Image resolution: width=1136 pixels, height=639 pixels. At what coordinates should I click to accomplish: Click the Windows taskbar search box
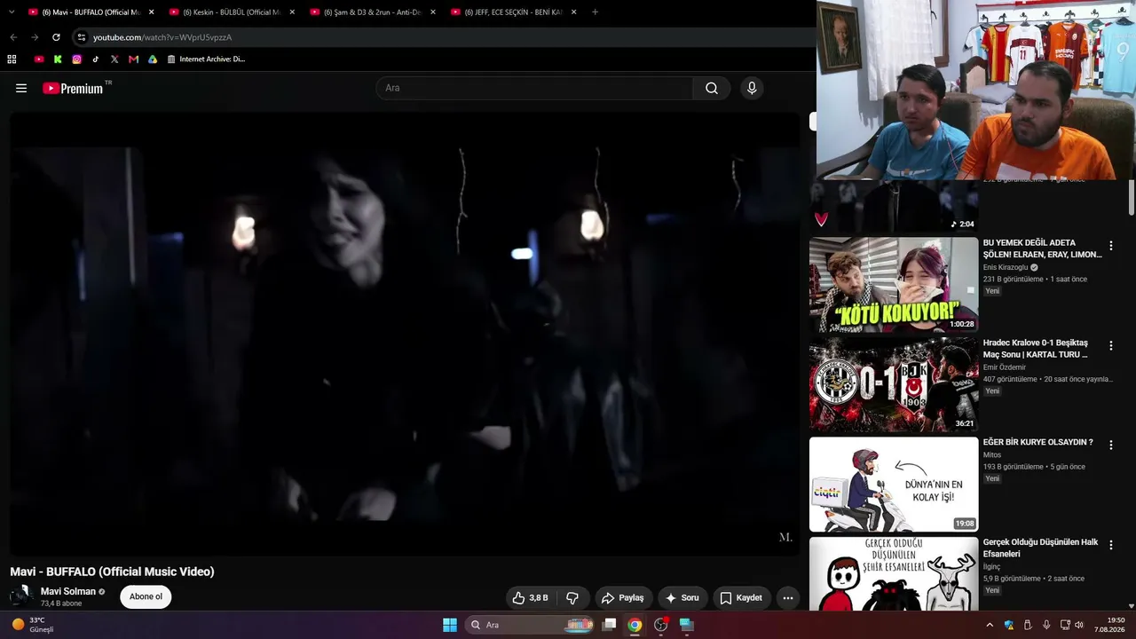tap(530, 625)
